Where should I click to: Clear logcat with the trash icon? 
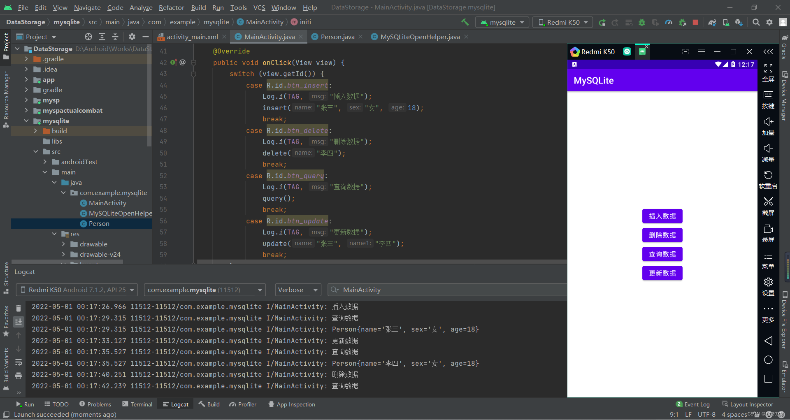click(x=19, y=308)
